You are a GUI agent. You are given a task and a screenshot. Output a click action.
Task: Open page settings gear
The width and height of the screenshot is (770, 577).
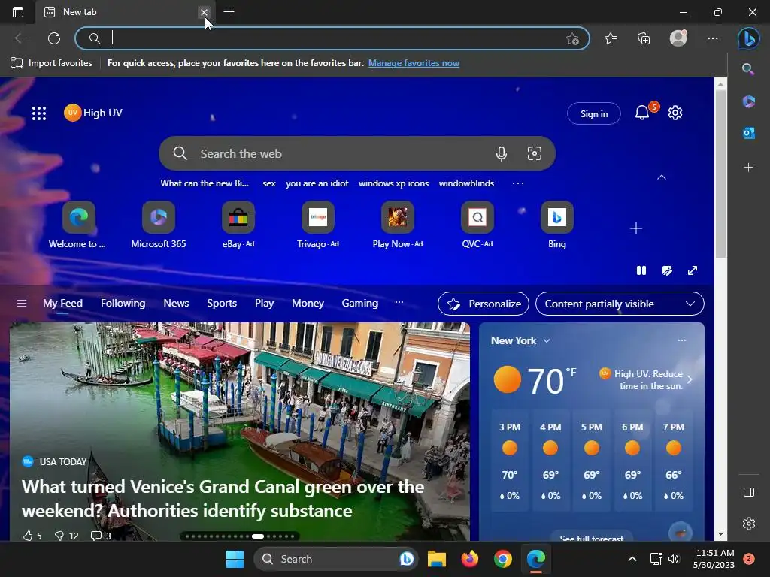675,113
